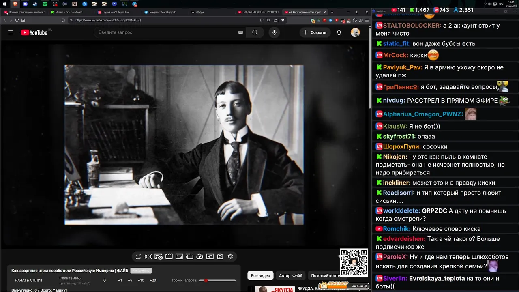
Task: Toggle the loop icon in player toolbar
Action: (x=138, y=257)
